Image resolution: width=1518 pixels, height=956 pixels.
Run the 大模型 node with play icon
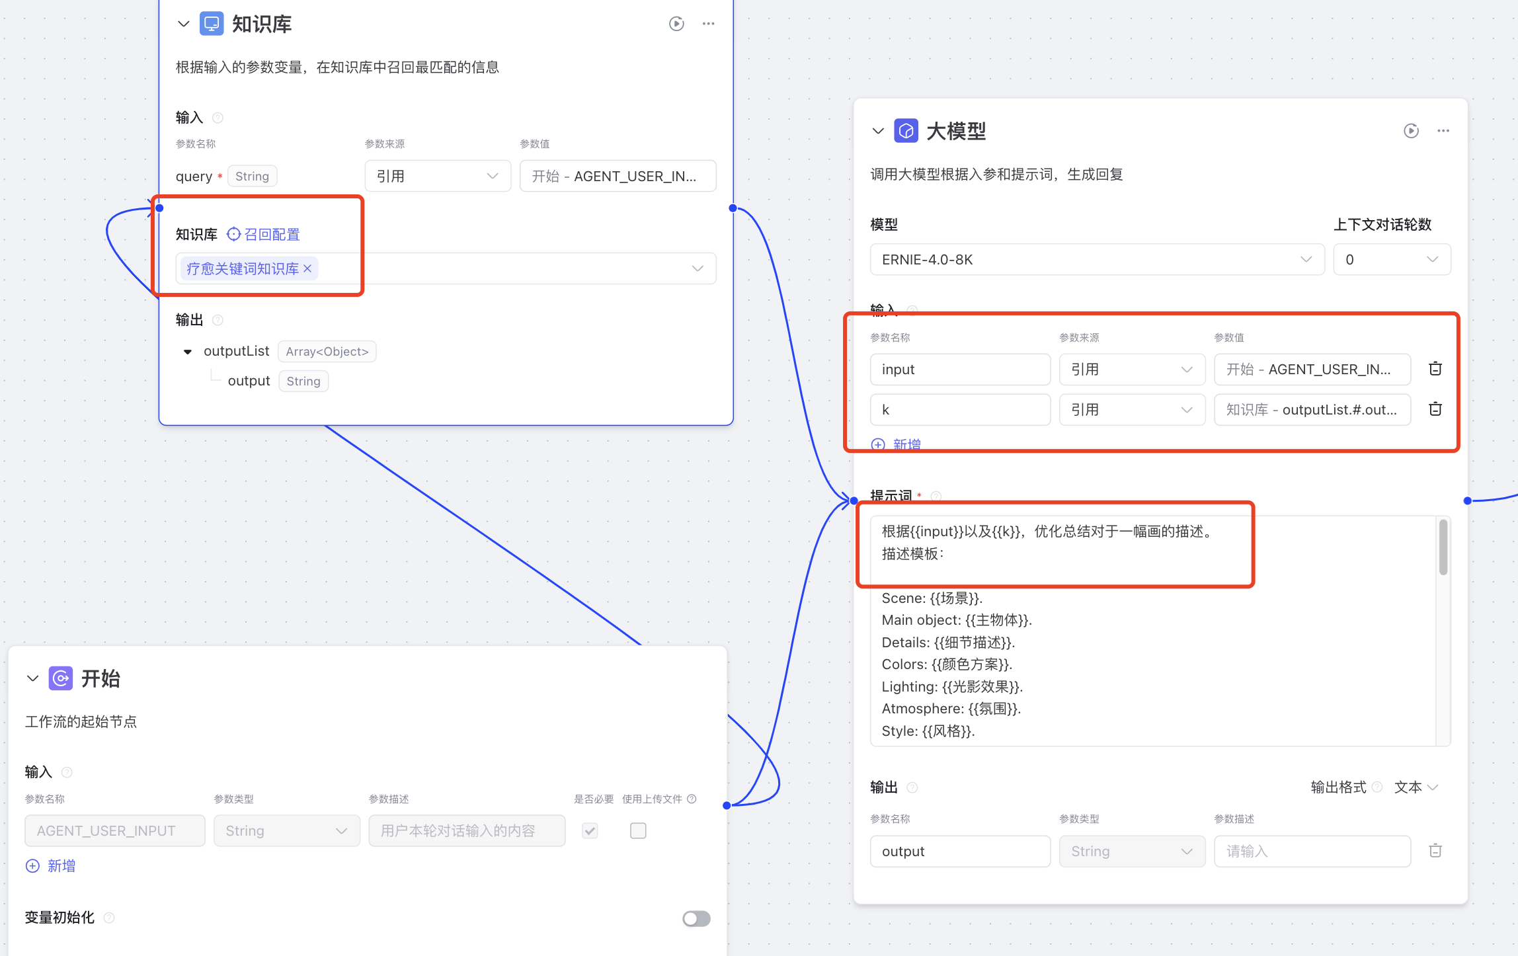[x=1411, y=131]
